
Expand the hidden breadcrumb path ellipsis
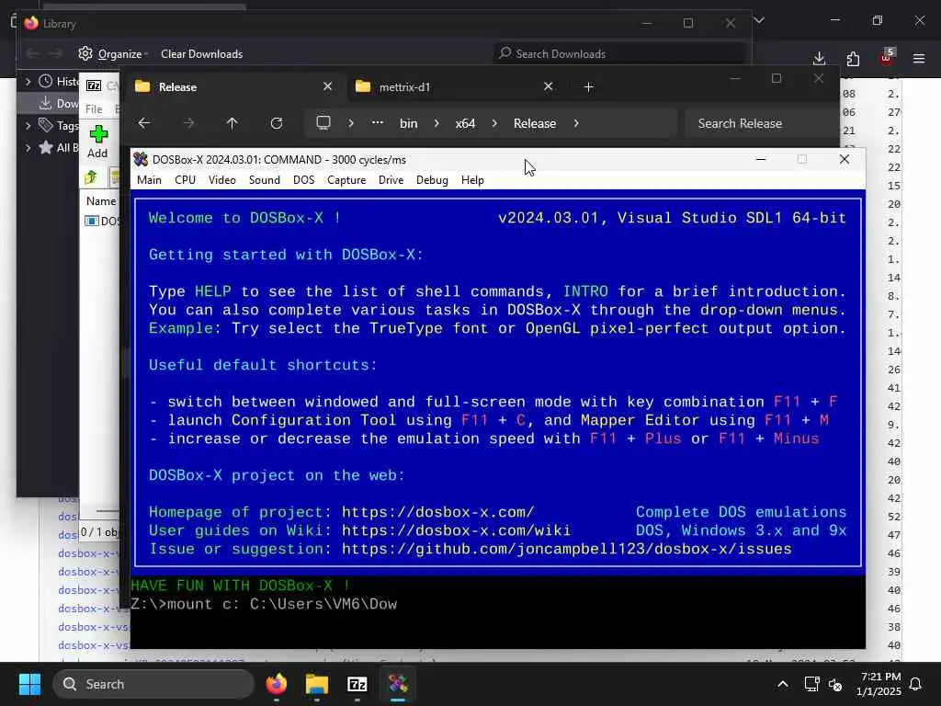(378, 122)
